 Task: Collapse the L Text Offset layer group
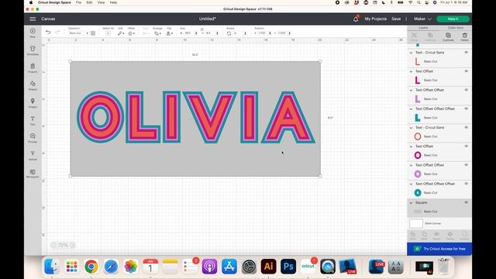[x=412, y=71]
